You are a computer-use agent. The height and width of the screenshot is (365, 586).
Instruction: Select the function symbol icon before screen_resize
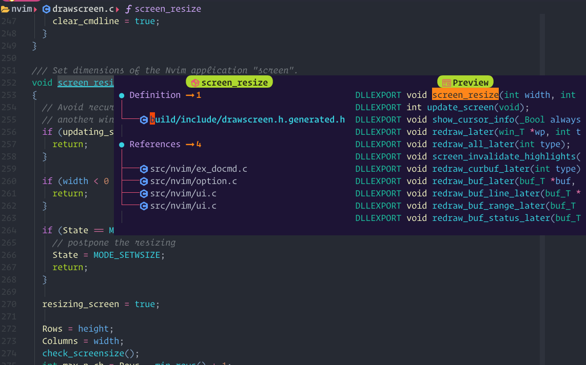(x=128, y=9)
